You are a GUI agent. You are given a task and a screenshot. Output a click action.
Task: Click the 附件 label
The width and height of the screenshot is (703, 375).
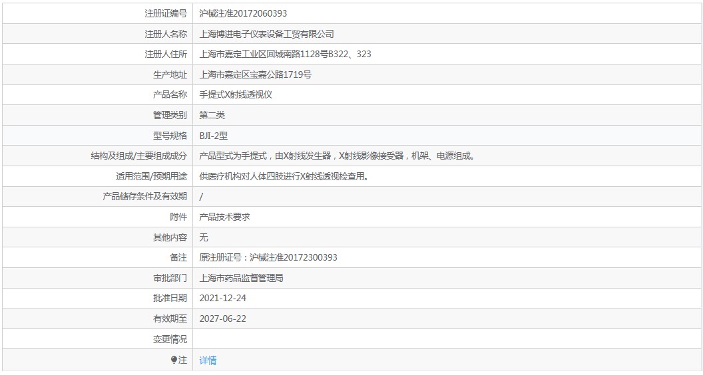(178, 217)
